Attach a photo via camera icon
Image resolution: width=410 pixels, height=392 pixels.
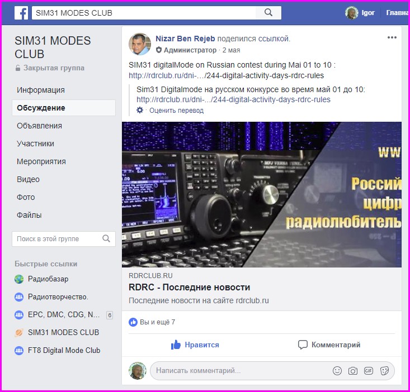click(x=353, y=370)
